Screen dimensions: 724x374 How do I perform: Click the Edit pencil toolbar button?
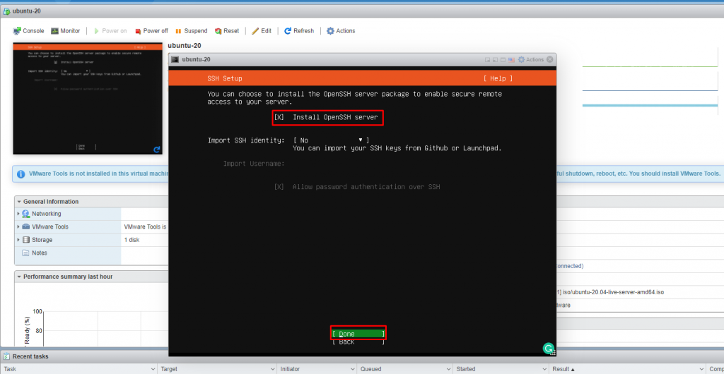262,31
